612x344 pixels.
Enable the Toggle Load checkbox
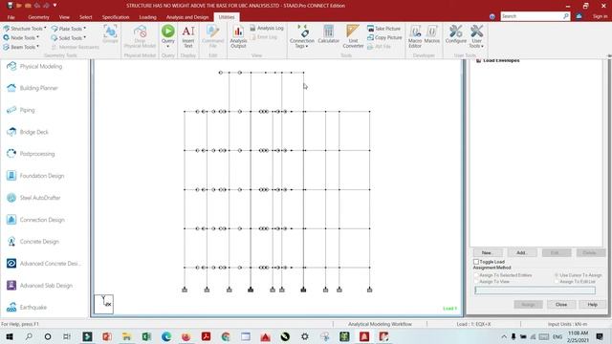coord(476,262)
